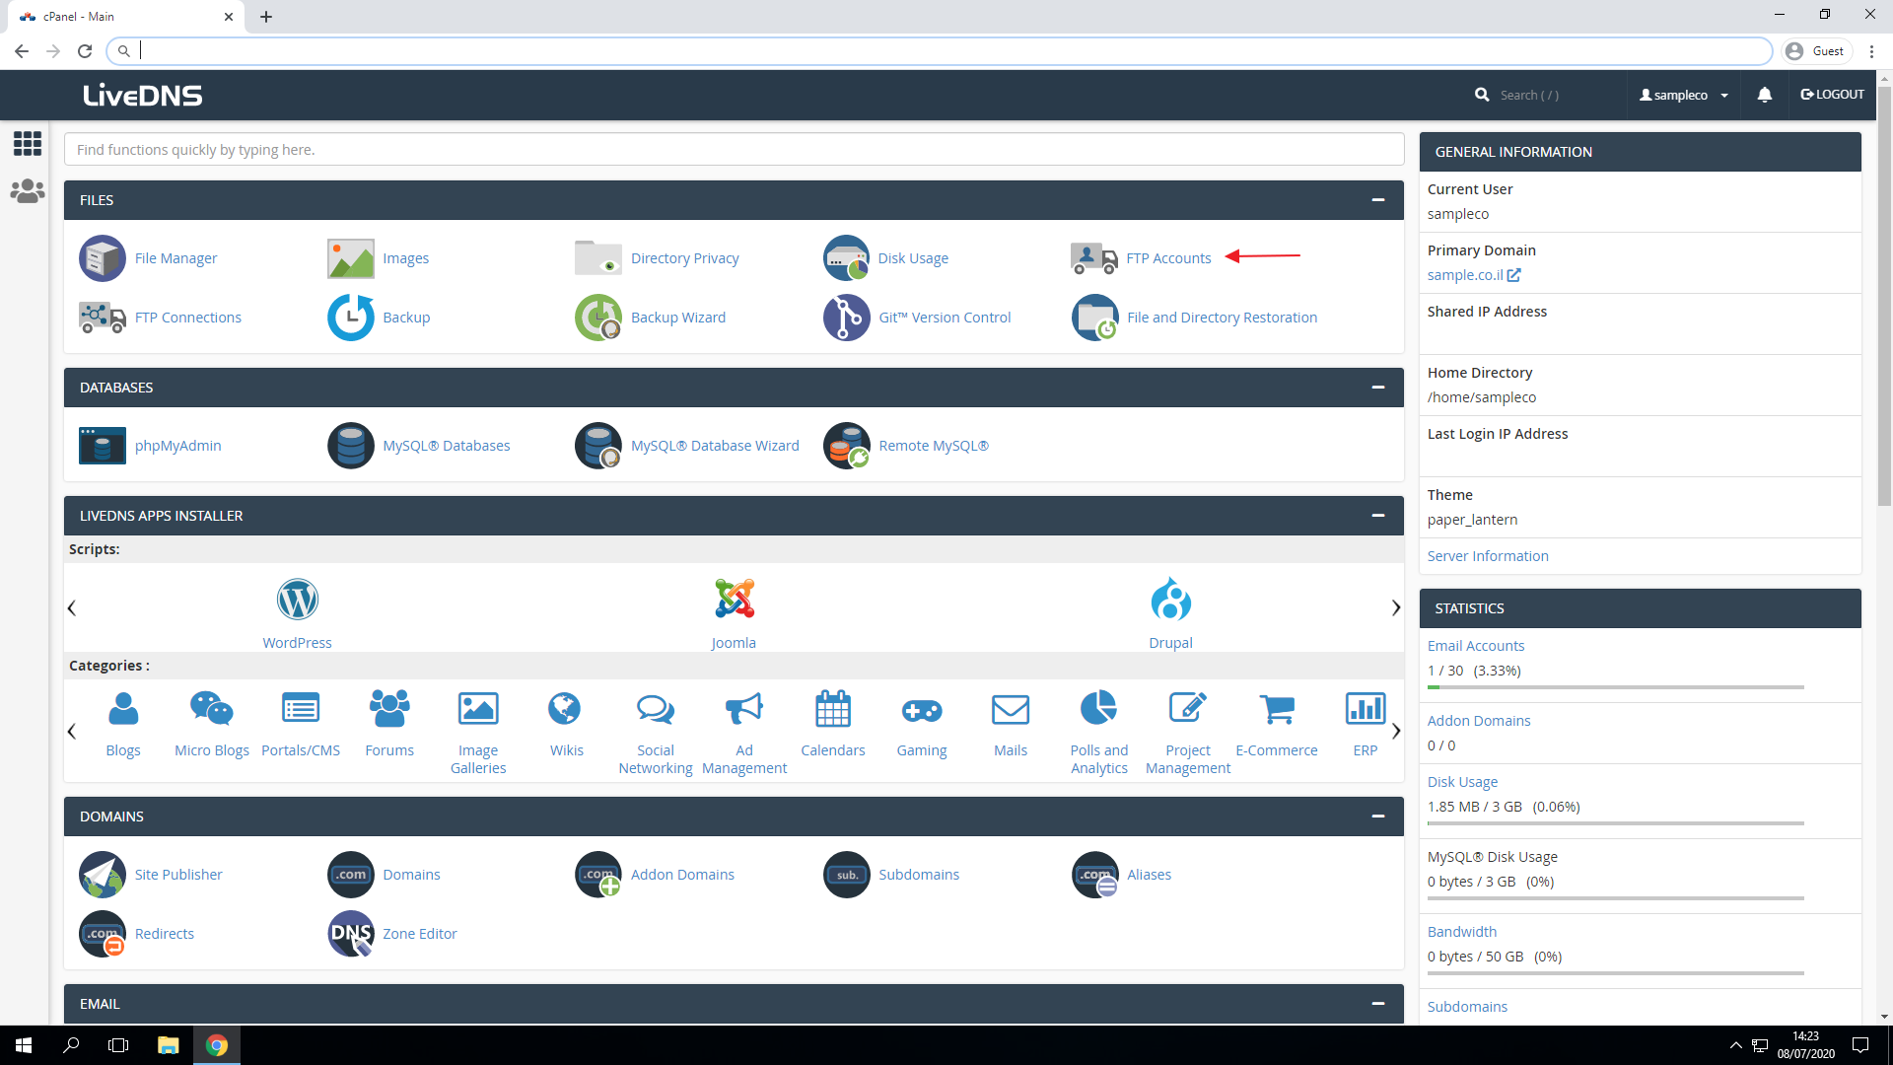Viewport: 1893px width, 1065px height.
Task: Collapse the Domains section
Action: (1378, 816)
